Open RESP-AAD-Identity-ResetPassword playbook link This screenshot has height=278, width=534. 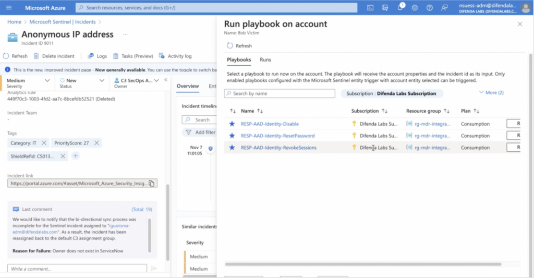coord(277,136)
